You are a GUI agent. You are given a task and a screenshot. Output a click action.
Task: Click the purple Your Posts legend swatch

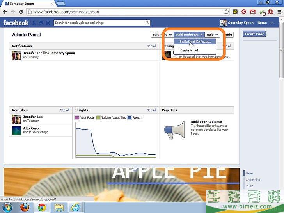click(77, 118)
